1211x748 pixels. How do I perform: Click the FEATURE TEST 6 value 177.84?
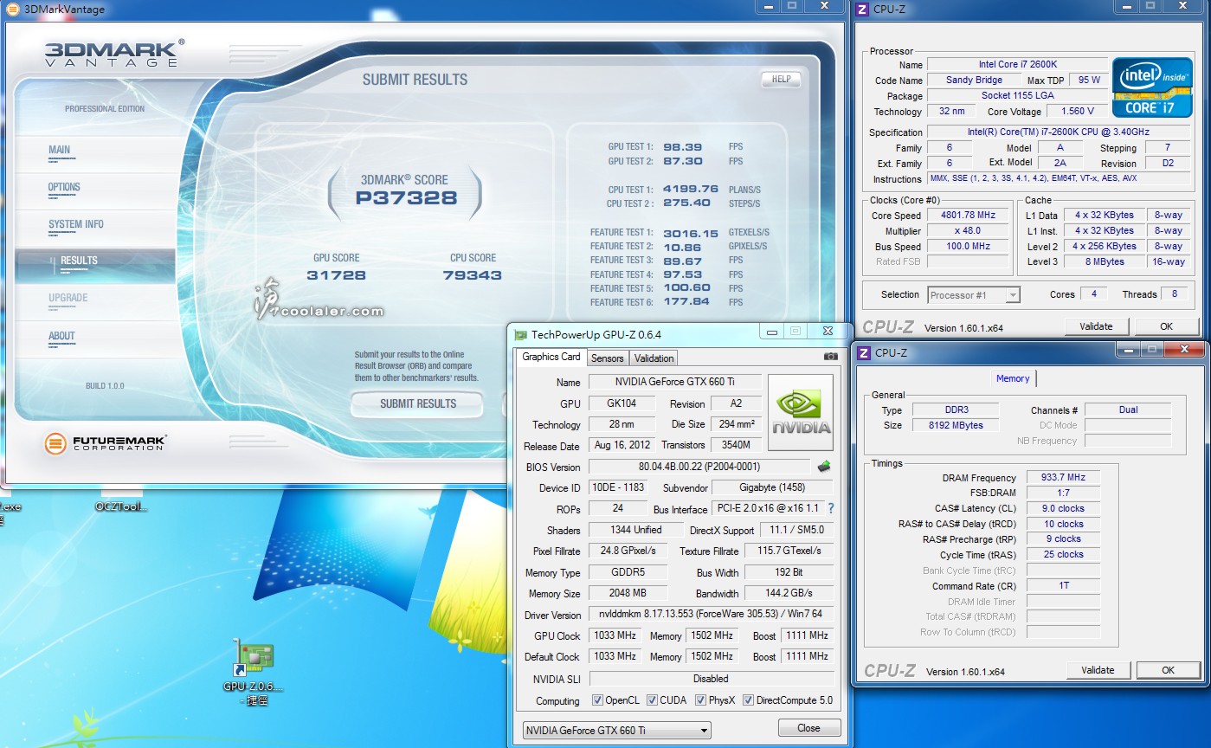point(686,301)
